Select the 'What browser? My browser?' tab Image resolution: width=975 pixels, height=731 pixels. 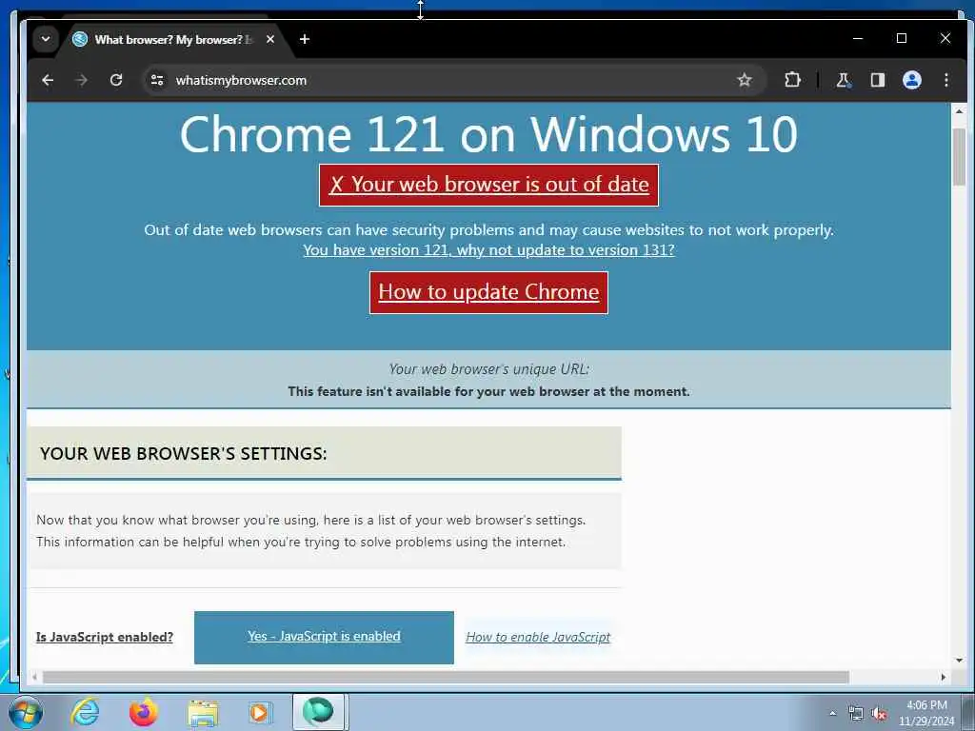tap(173, 40)
